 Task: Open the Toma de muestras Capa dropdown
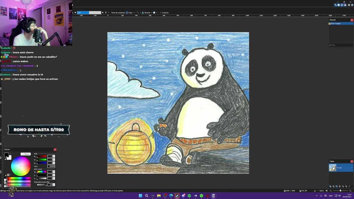tap(130, 12)
